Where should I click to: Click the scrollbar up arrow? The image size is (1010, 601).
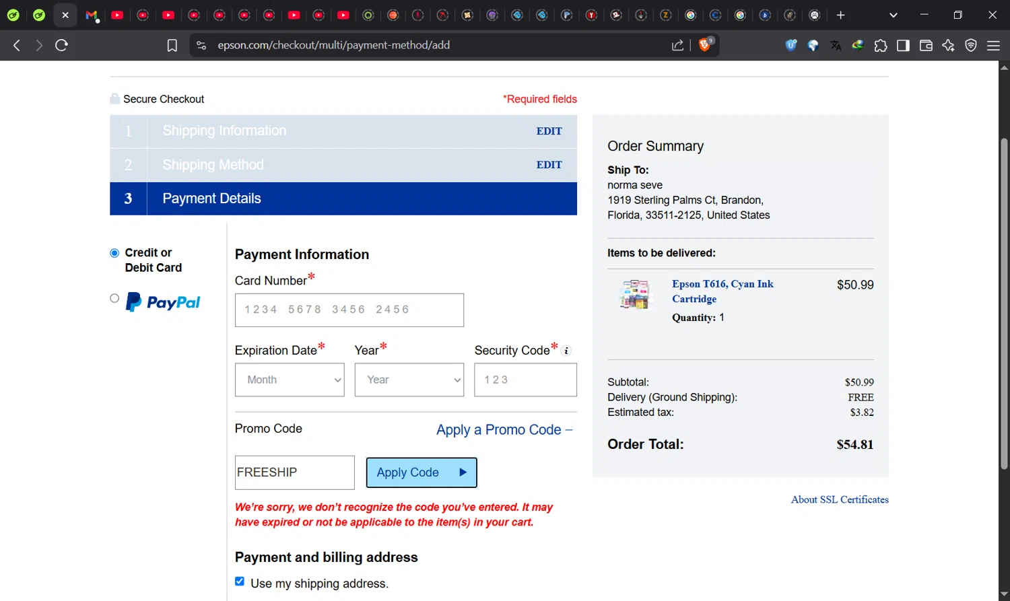click(x=1004, y=67)
